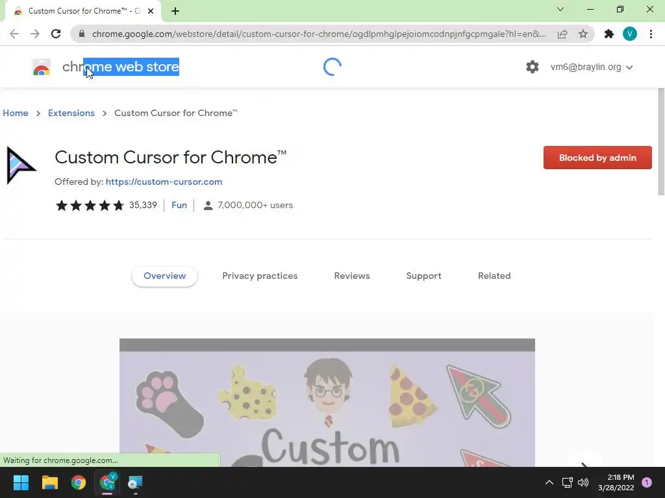Open the Fun category link
The width and height of the screenshot is (665, 498).
coord(179,205)
